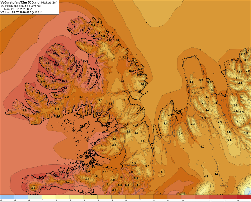Click the 4.0 temperature label at Snæfellsnes tip
Screen dimensions: 251x202
pyautogui.click(x=33, y=188)
